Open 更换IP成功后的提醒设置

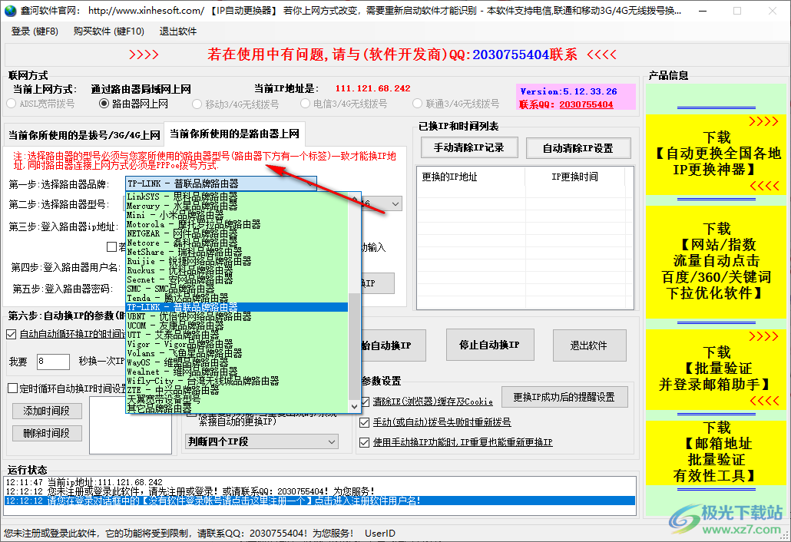[564, 398]
